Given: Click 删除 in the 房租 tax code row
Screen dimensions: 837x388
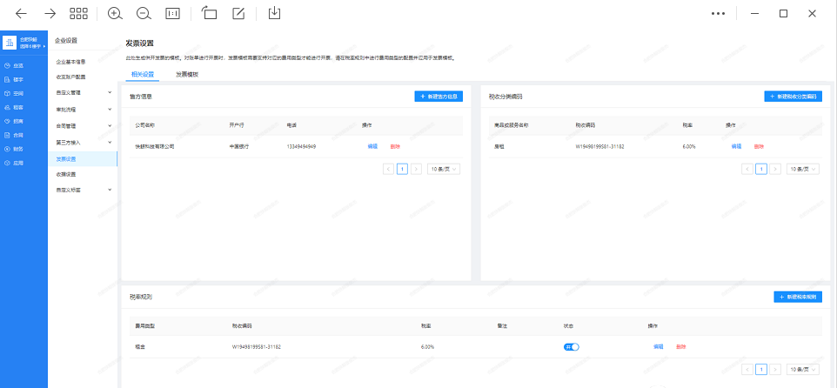Looking at the screenshot, I should [x=758, y=146].
